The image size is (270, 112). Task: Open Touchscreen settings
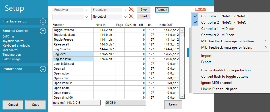tap(12, 55)
